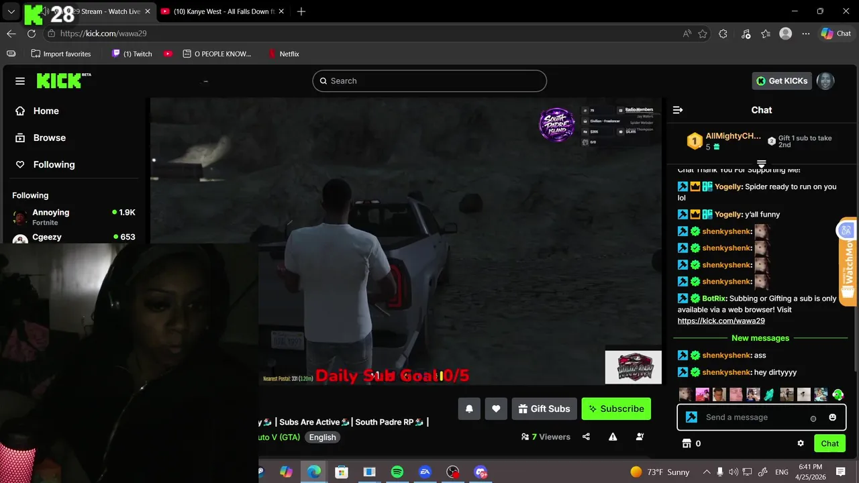Image resolution: width=859 pixels, height=483 pixels.
Task: Go back in browser
Action: coord(11,34)
